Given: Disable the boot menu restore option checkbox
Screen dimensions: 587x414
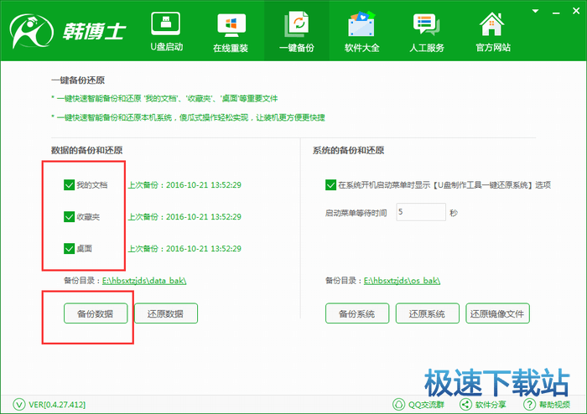Looking at the screenshot, I should click(x=330, y=184).
